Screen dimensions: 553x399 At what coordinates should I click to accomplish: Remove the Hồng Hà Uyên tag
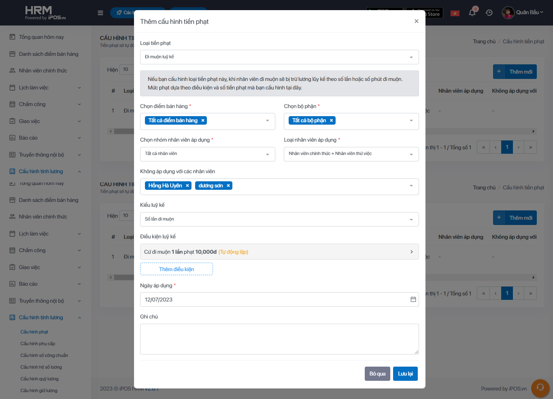tap(187, 186)
